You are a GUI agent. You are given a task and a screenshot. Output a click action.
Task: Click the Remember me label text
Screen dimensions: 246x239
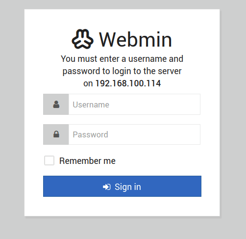point(87,161)
